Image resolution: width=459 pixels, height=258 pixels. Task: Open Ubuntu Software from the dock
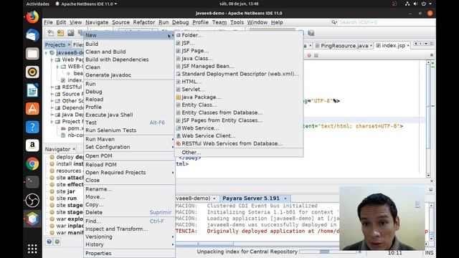[32, 109]
